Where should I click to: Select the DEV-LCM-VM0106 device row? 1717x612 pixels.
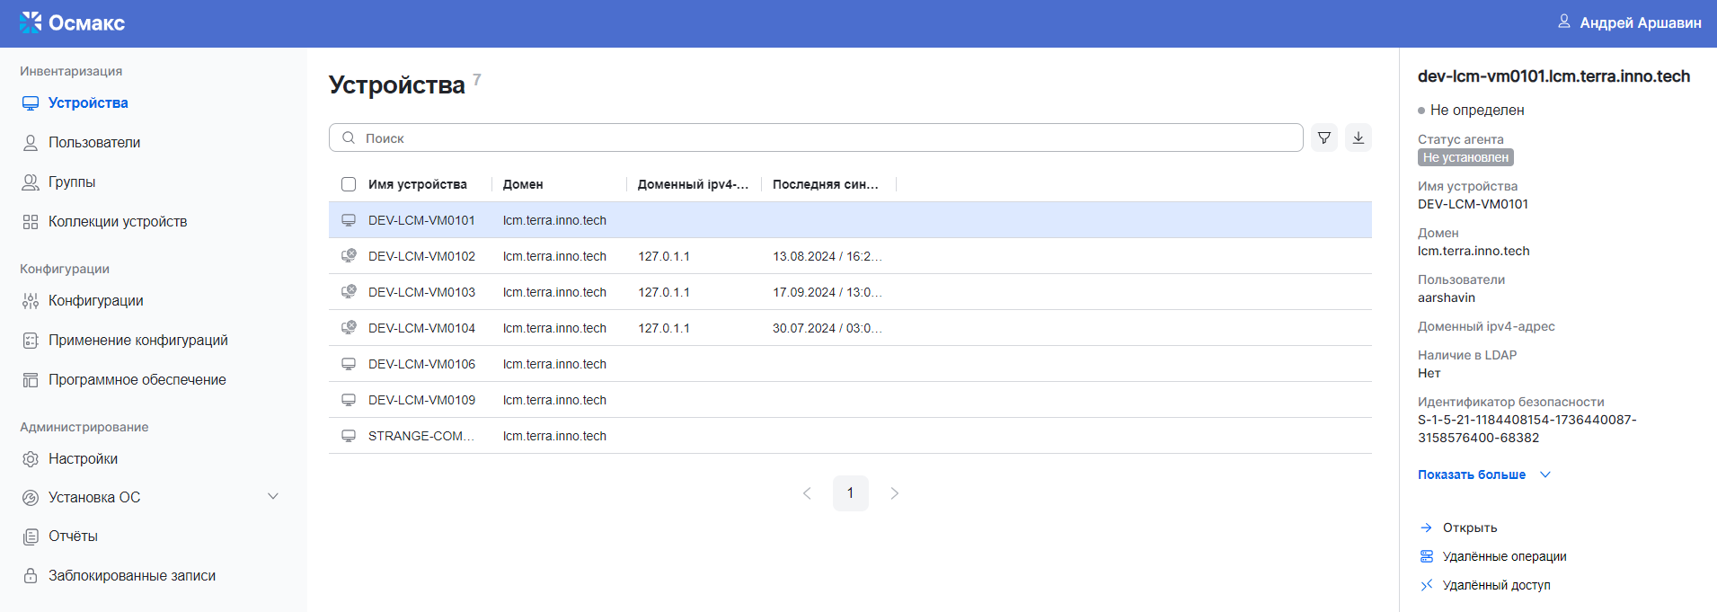click(x=421, y=364)
